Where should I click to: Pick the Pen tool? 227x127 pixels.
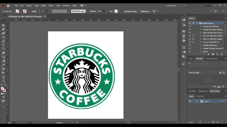click(3, 29)
